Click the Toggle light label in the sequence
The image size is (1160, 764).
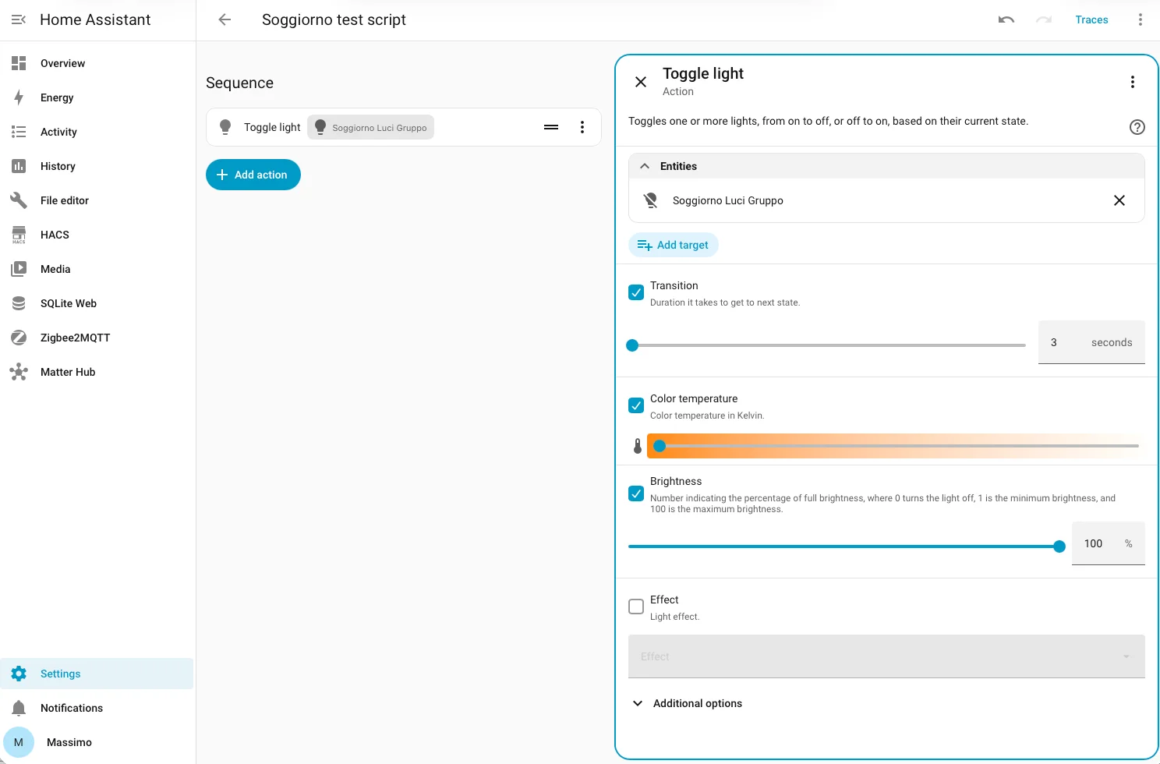[x=272, y=127]
